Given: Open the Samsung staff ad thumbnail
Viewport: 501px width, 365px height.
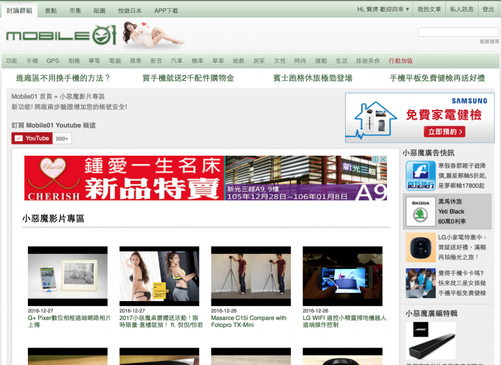Looking at the screenshot, I should pos(420,283).
